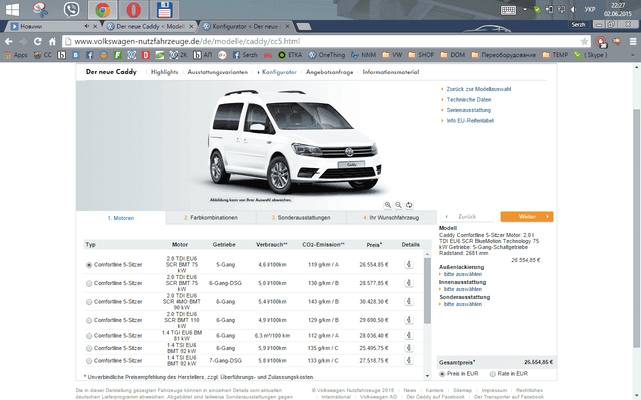Open Info EU-Reifenlabel link
The width and height of the screenshot is (641, 400).
pyautogui.click(x=470, y=120)
